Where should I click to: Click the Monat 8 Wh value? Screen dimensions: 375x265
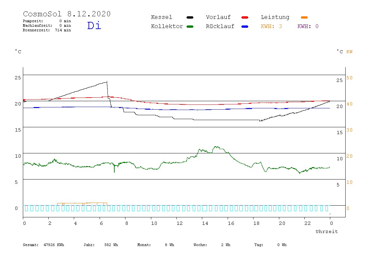pyautogui.click(x=156, y=245)
